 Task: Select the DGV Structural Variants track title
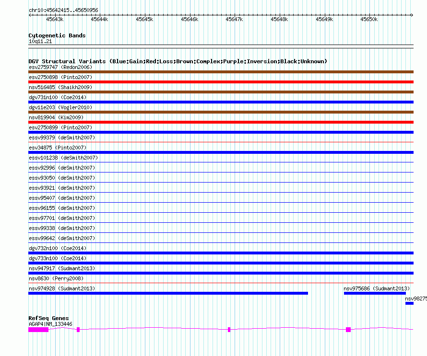pyautogui.click(x=178, y=61)
